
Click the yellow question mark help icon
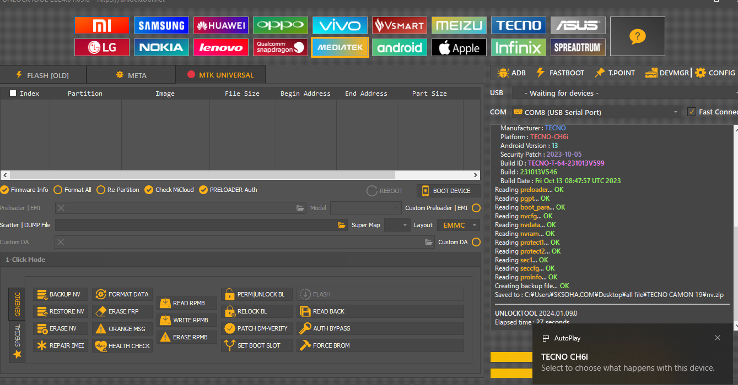(x=637, y=36)
